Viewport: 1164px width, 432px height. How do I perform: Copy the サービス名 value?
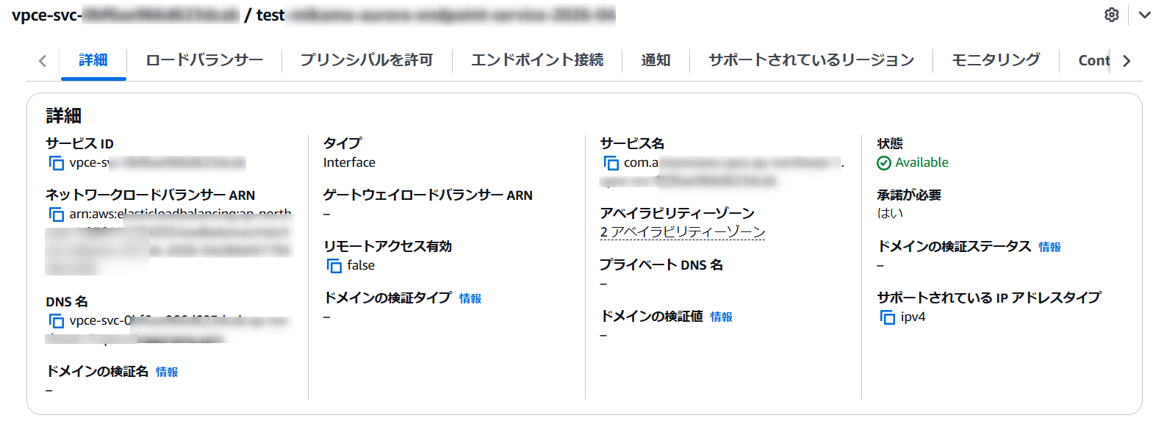[x=611, y=163]
